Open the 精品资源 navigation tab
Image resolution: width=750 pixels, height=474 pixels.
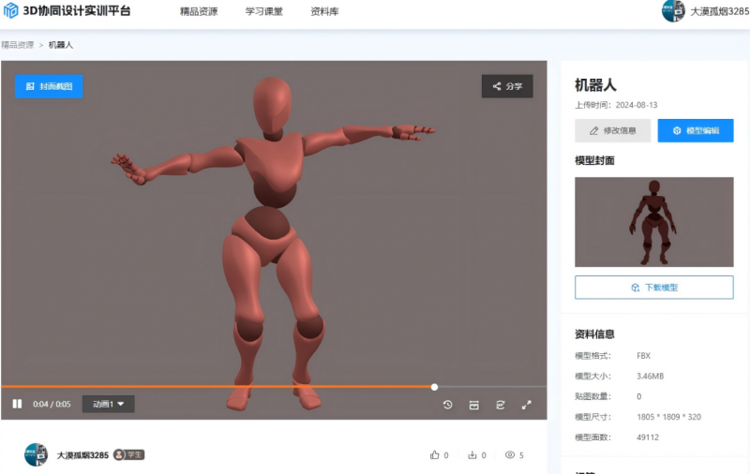tap(199, 12)
